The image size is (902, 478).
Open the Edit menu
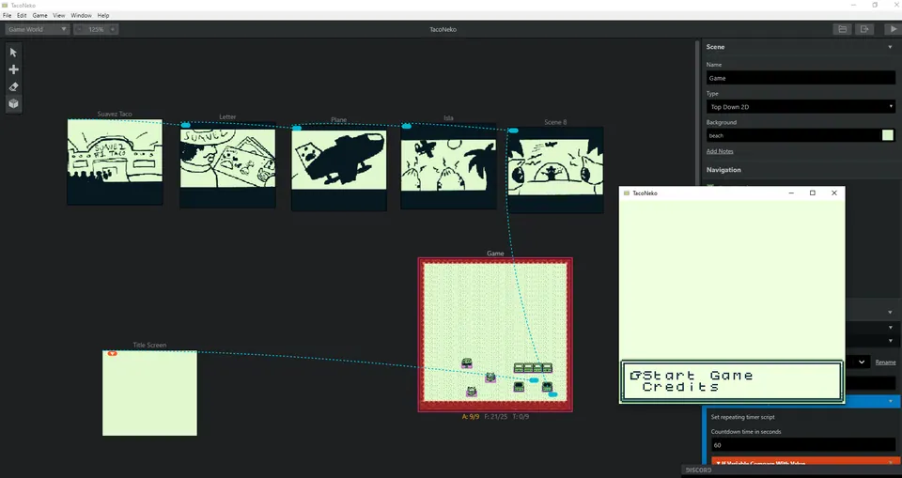tap(22, 16)
